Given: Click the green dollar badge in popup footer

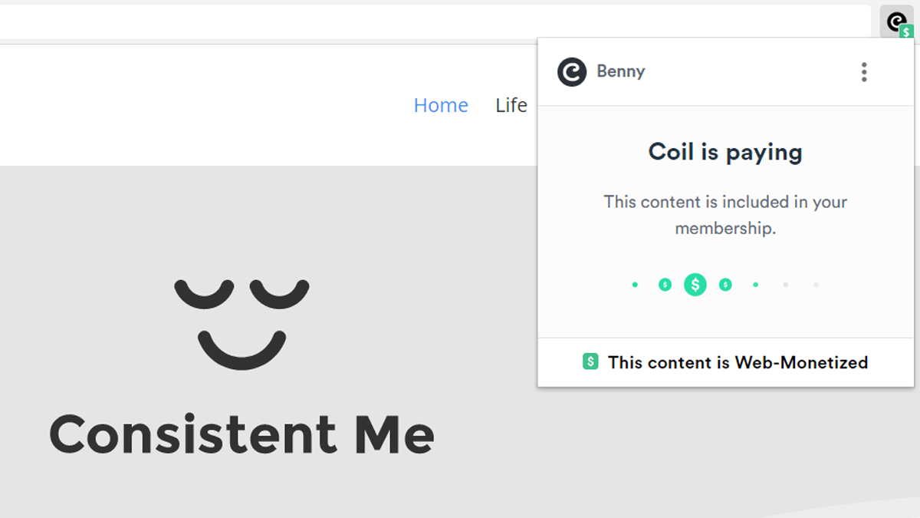Looking at the screenshot, I should (590, 361).
